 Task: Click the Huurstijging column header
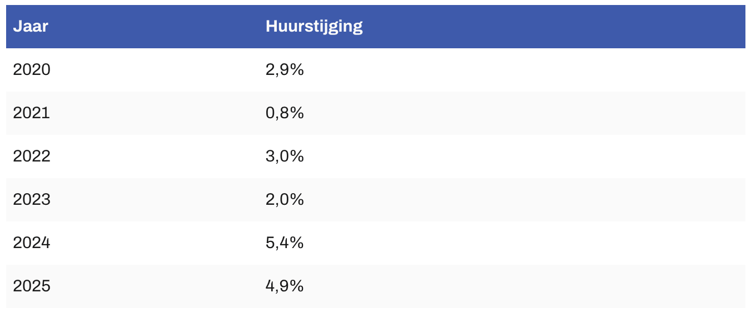[x=314, y=27]
